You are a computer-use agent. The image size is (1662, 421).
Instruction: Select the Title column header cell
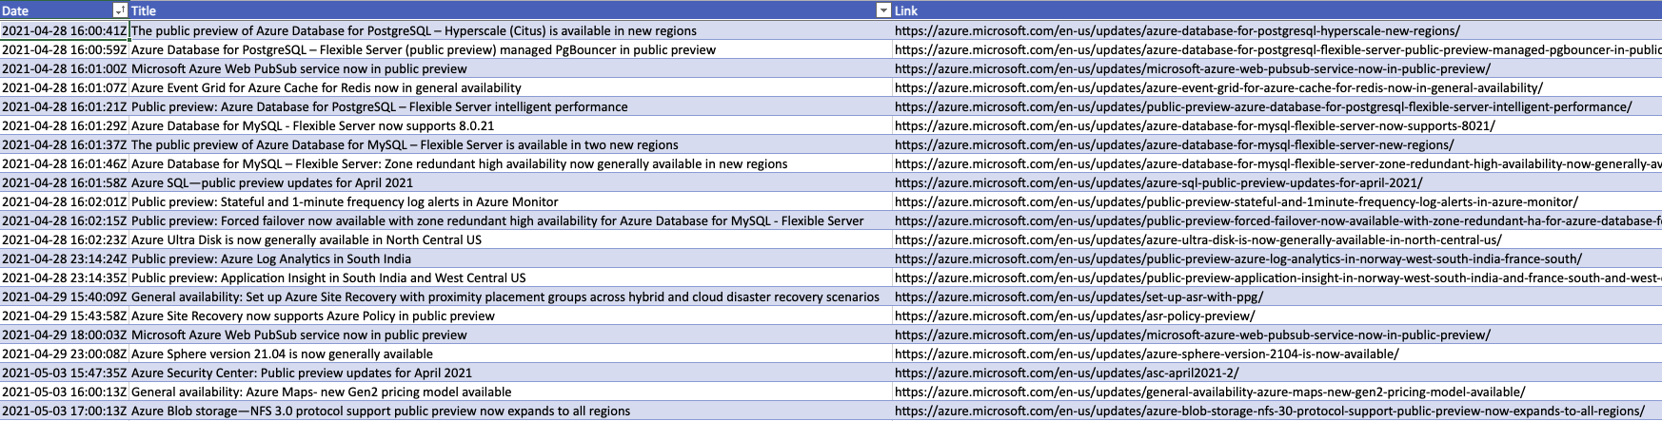point(476,10)
